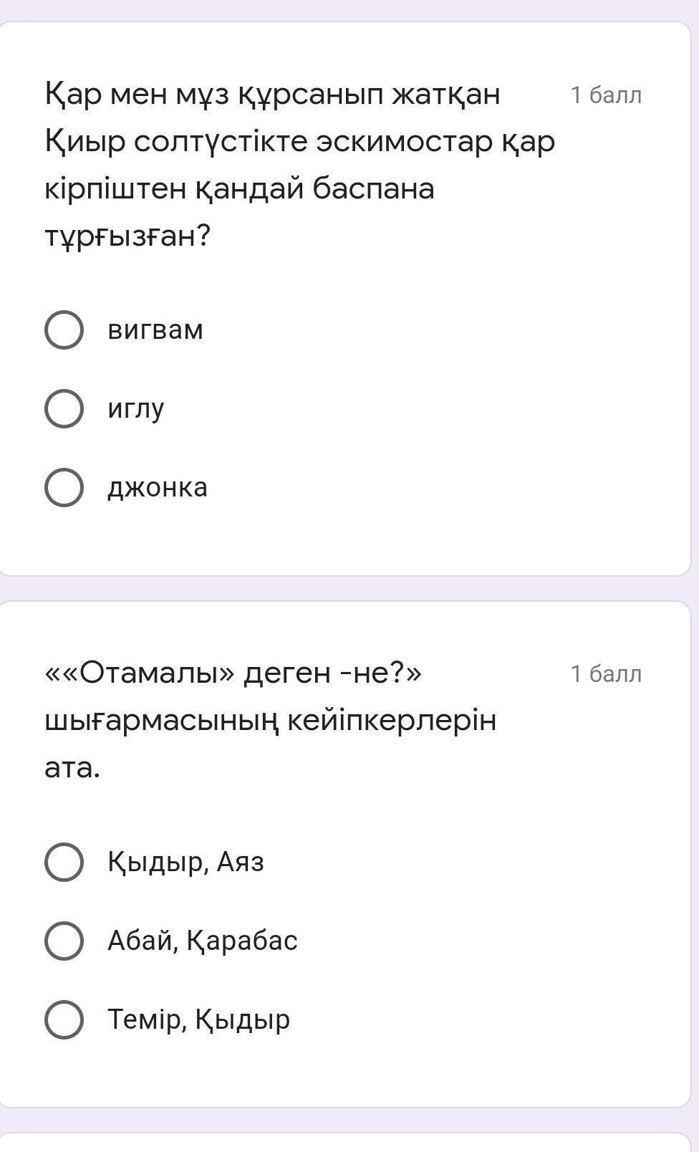Tap the джонка option text
This screenshot has height=1152, width=699.
click(x=158, y=488)
